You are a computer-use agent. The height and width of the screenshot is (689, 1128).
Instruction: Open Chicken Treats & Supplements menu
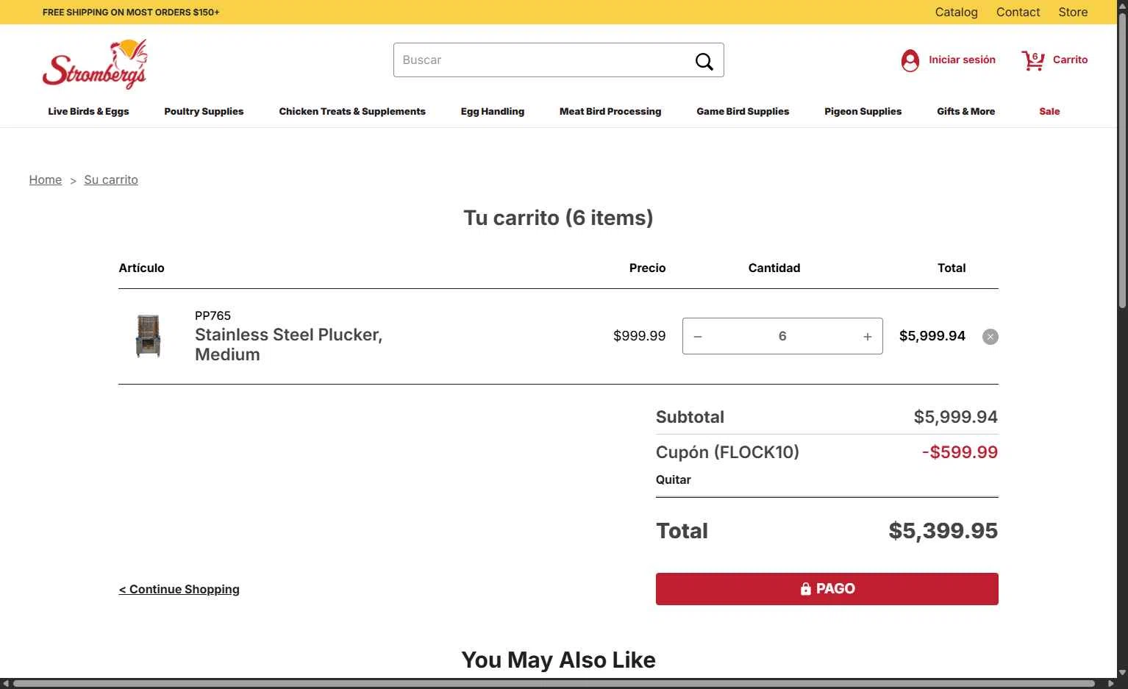point(352,112)
